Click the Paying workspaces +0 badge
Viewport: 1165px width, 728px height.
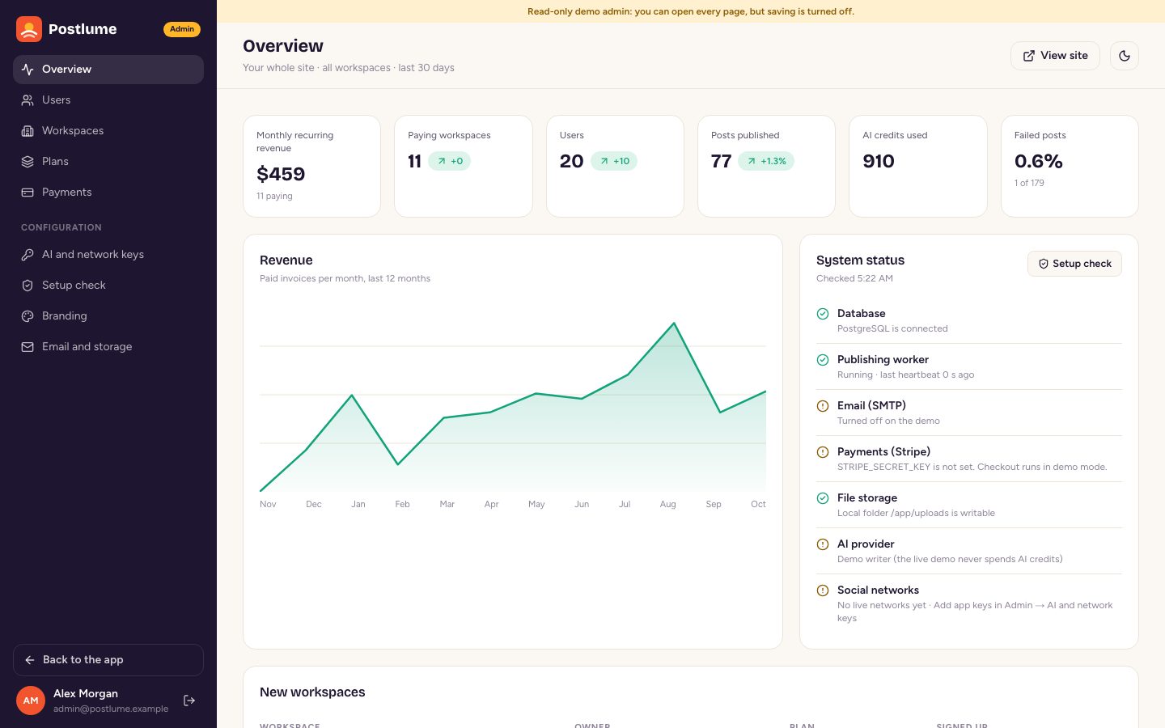[449, 161]
